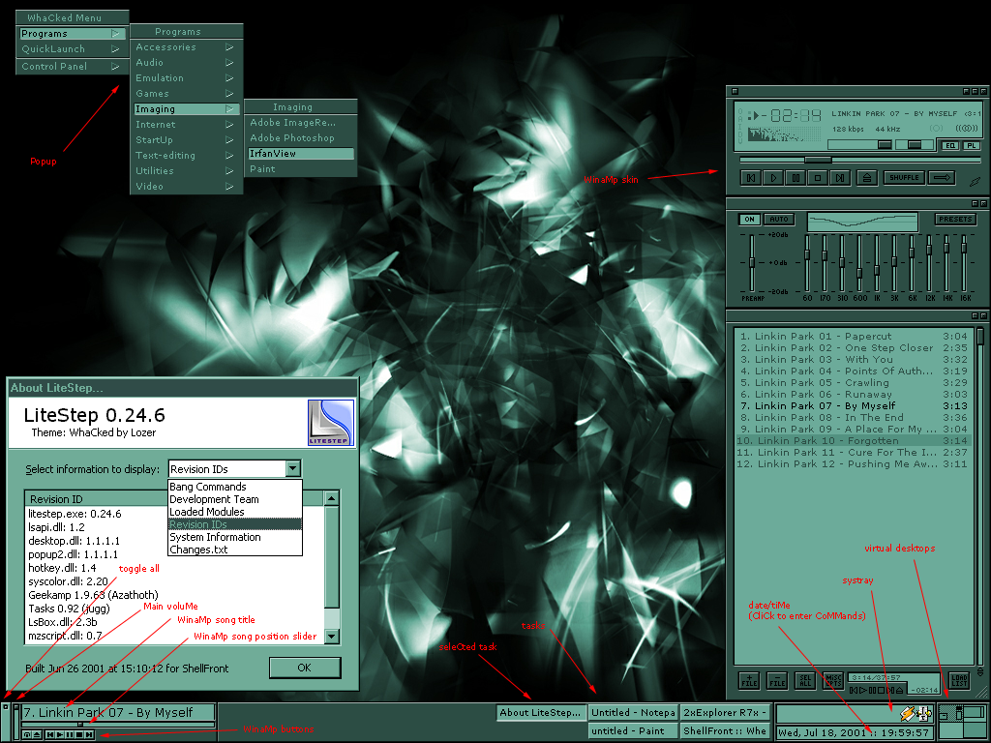Click the LOAD LIST playlist button
991x743 pixels.
(x=958, y=680)
